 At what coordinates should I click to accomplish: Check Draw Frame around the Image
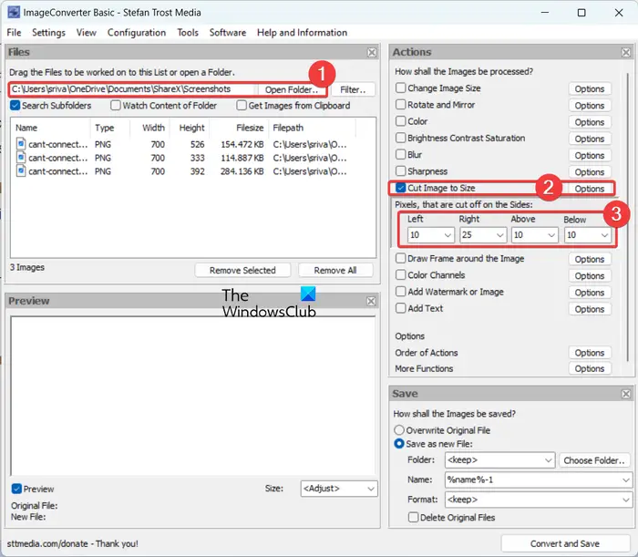(x=401, y=258)
